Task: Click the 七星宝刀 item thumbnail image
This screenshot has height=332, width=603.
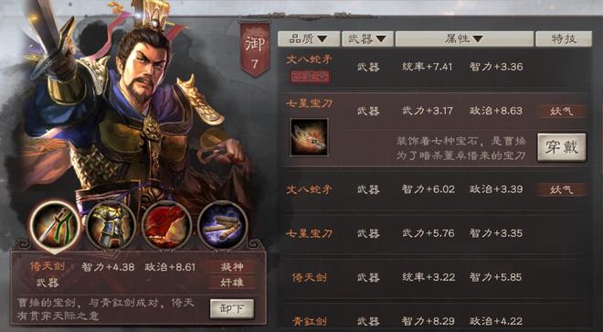Action: (309, 137)
